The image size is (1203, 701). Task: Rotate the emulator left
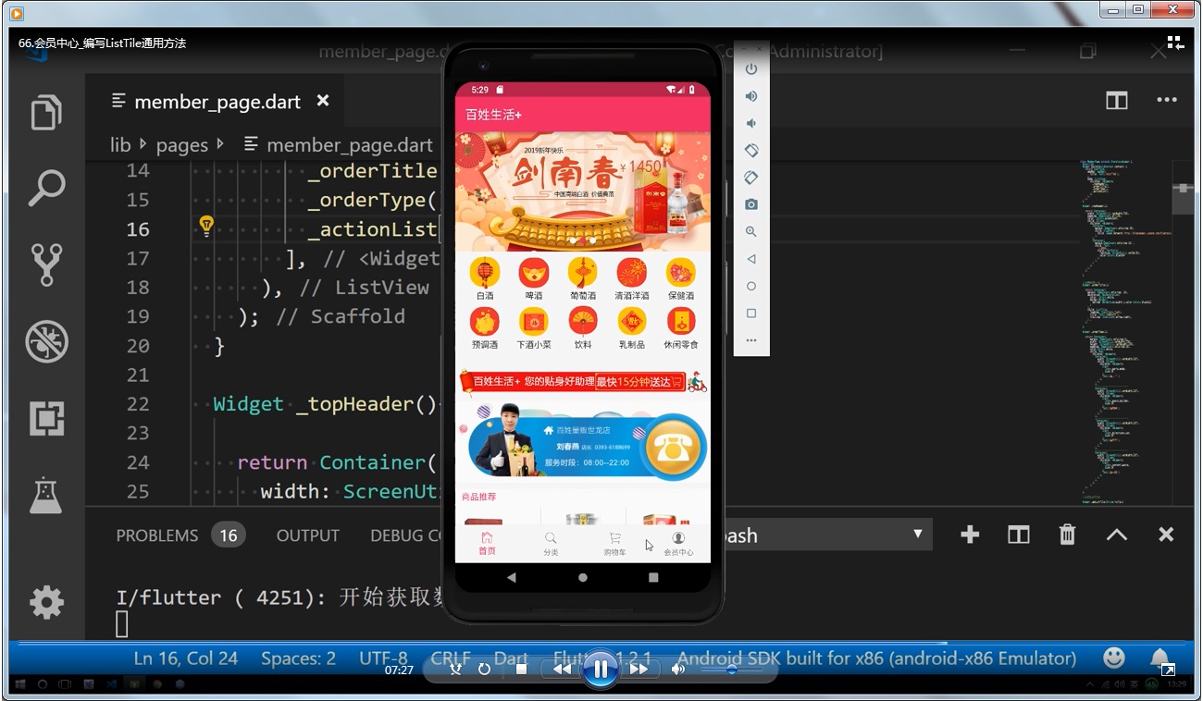coord(751,150)
